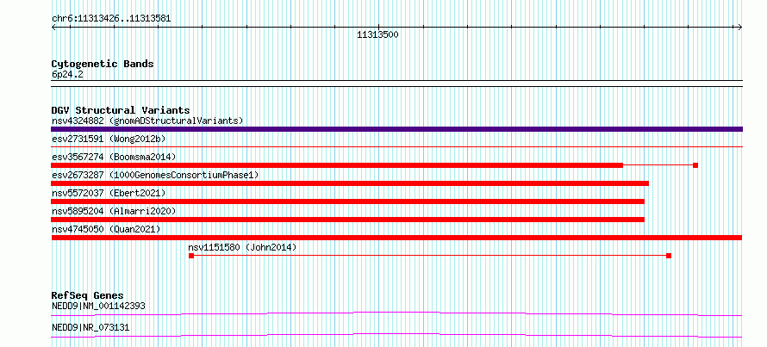Click the 11313500 ruler position label
Screen dimensions: 767x347
tap(377, 34)
